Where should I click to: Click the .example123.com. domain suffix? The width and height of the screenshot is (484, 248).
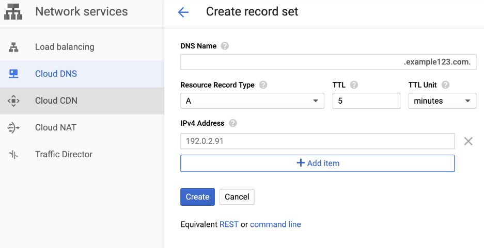pyautogui.click(x=438, y=62)
